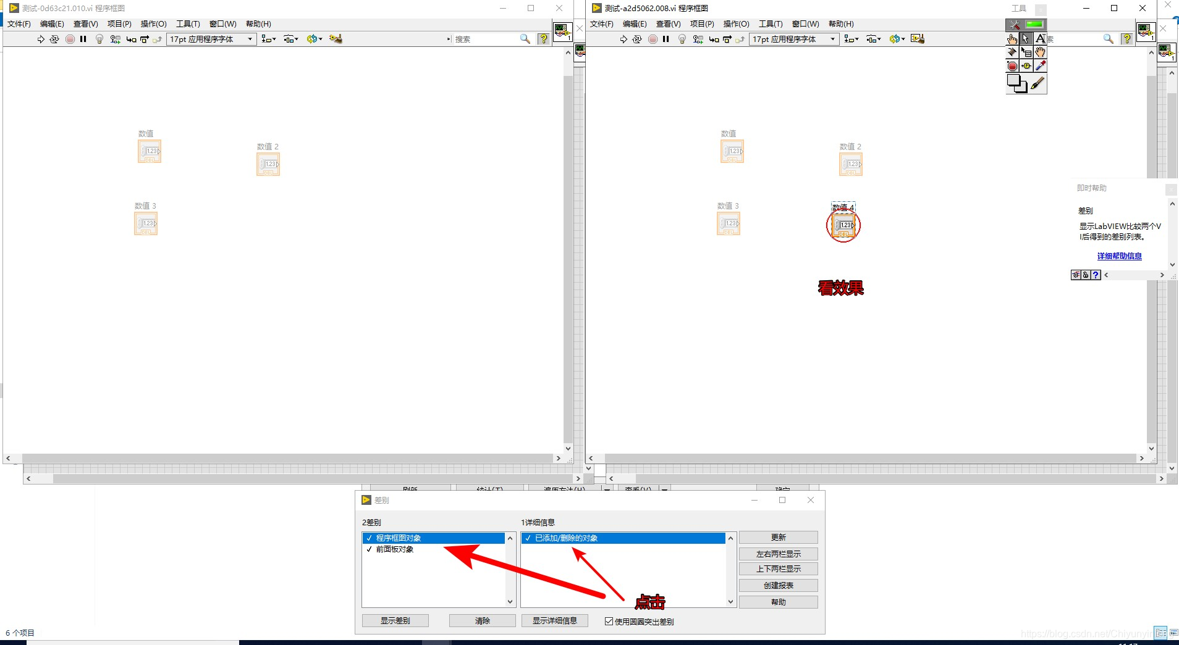Pick the Get Color eyedropper tool
1179x645 pixels.
(1041, 65)
